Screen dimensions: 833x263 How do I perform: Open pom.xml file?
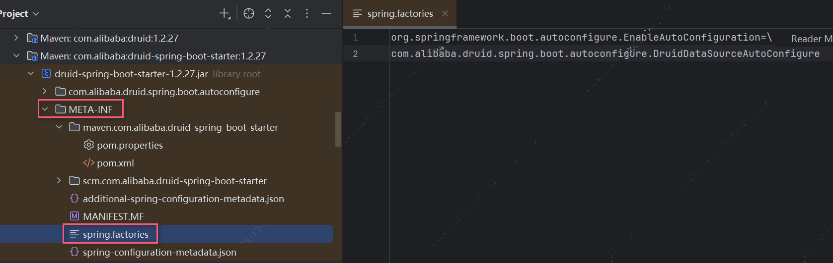115,163
